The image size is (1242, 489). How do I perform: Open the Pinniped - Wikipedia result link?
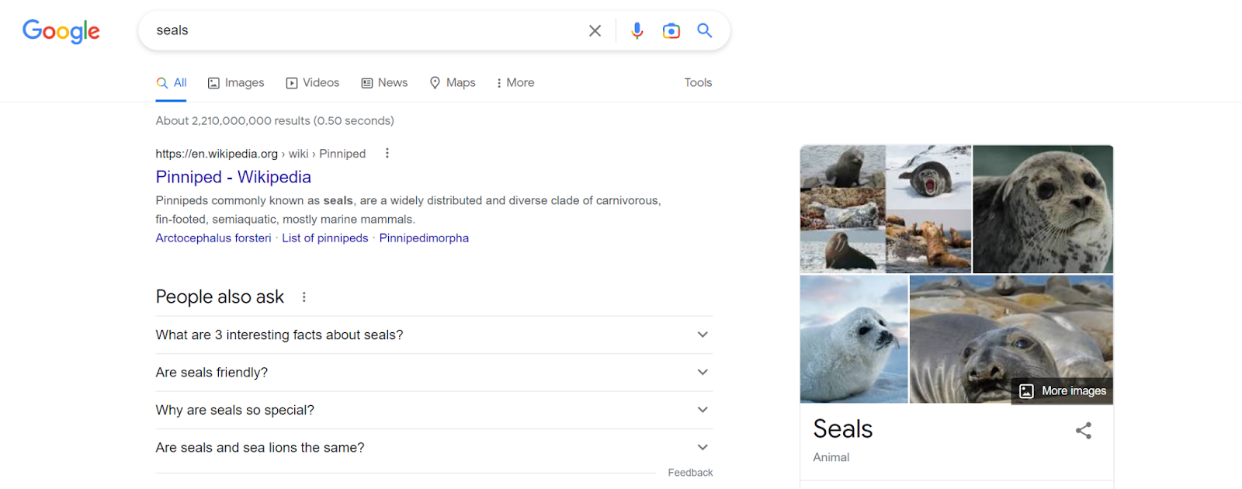[233, 177]
